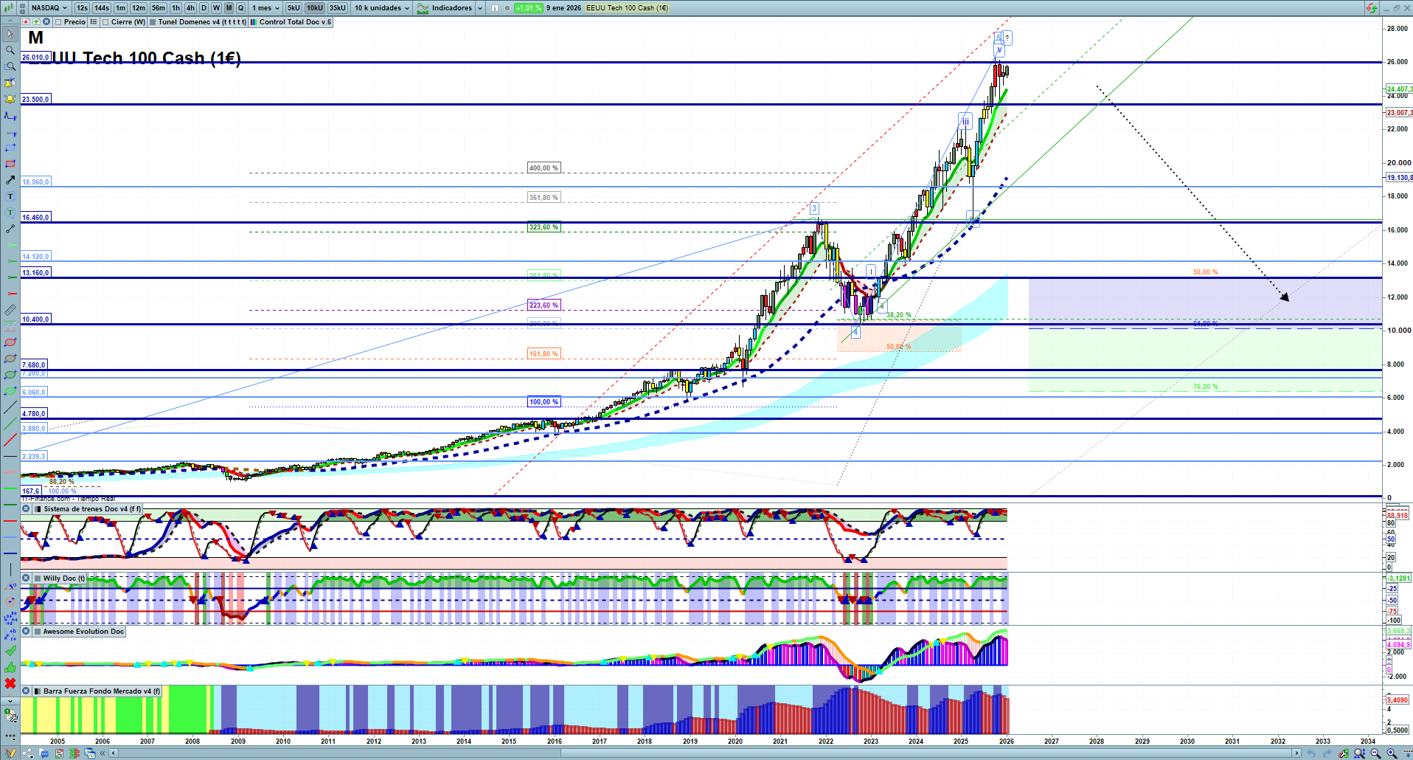Select the 1m timeframe button

coord(120,8)
